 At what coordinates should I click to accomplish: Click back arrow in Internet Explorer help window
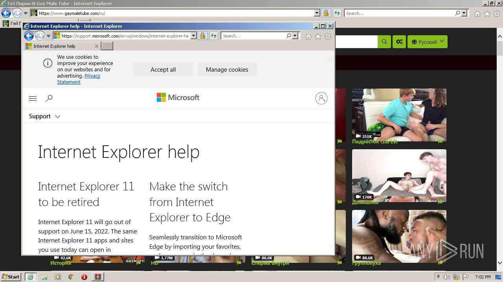tap(29, 36)
